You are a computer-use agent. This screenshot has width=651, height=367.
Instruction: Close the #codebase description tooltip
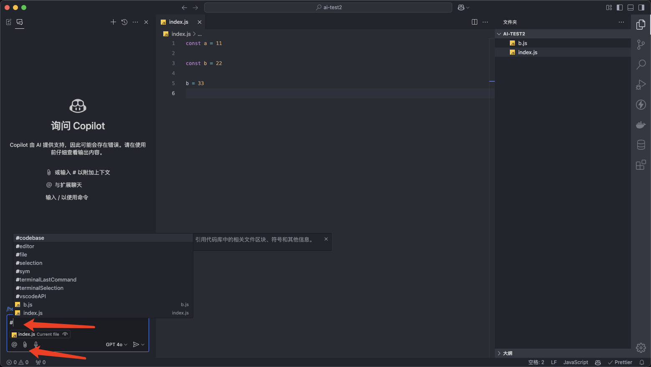click(x=326, y=239)
